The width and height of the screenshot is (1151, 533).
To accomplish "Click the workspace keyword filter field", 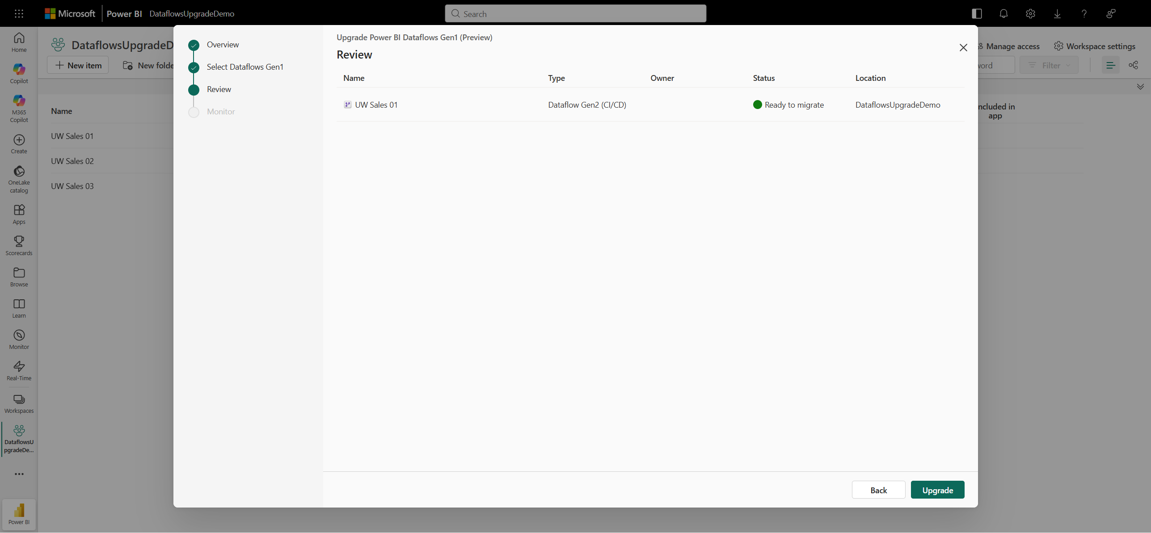I will click(x=996, y=65).
